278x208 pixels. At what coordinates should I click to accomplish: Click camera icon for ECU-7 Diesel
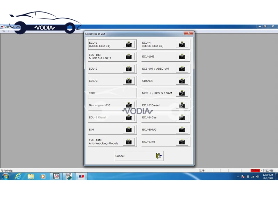pos(182,105)
